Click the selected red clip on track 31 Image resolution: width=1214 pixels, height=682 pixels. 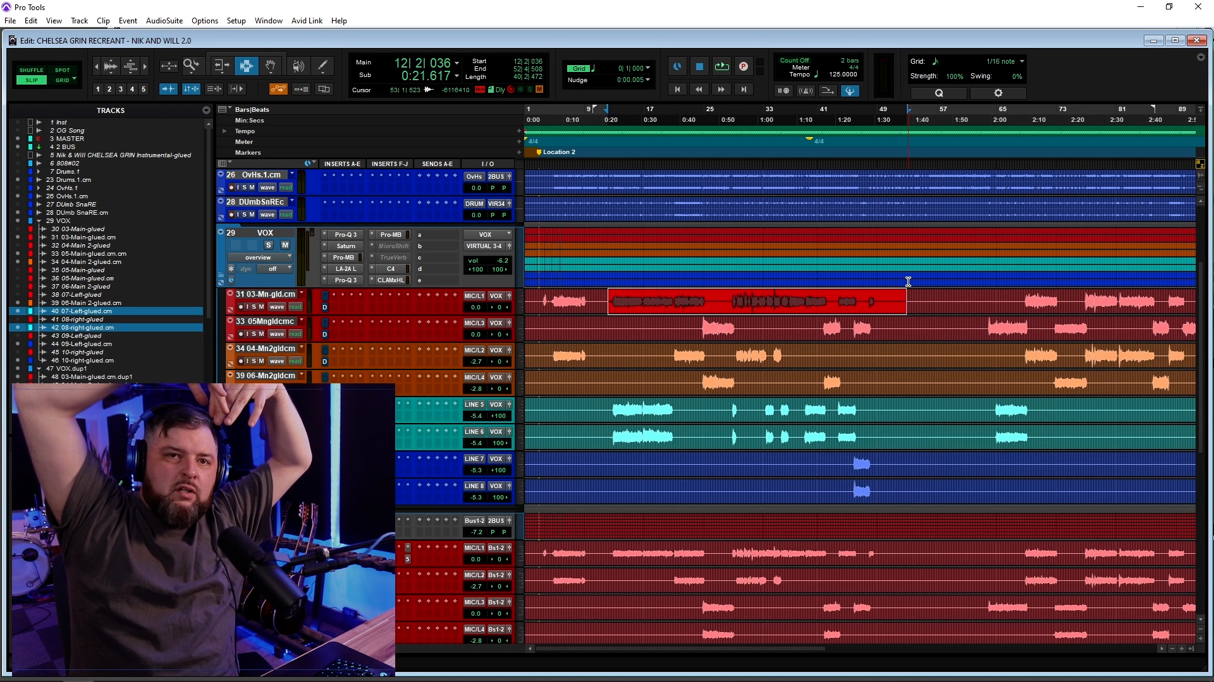point(757,302)
